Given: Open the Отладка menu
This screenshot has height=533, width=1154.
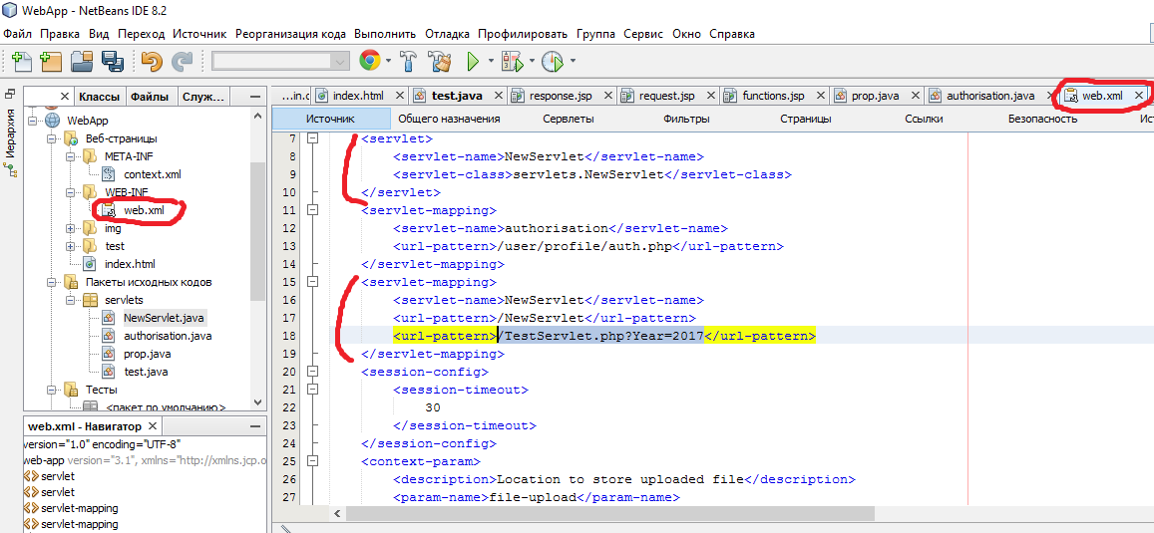Looking at the screenshot, I should (447, 34).
